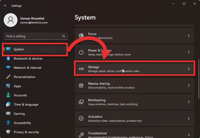200x138 pixels.
Task: Open Gaming settings category
Action: [x=35, y=113]
